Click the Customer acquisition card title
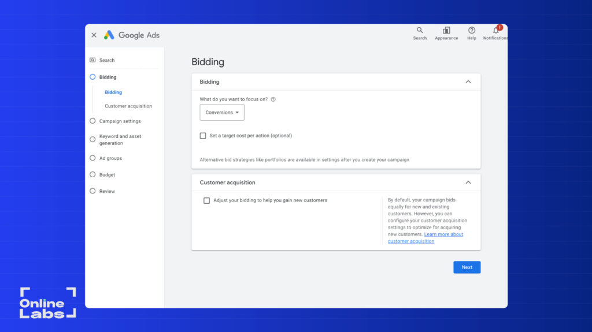 pyautogui.click(x=227, y=182)
